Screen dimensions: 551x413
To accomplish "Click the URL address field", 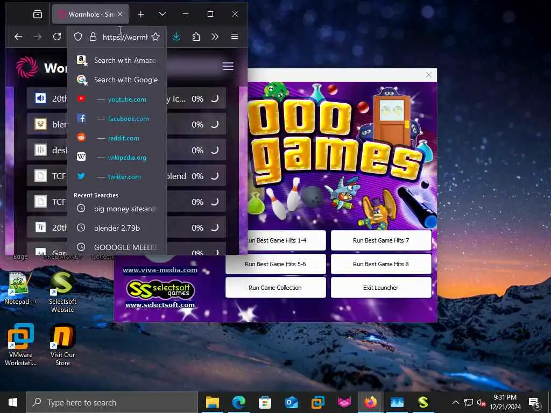I will coord(125,37).
